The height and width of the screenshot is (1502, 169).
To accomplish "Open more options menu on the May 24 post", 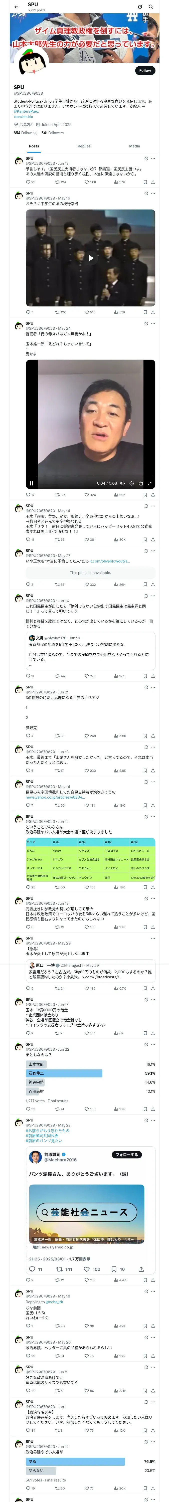I will pos(153,324).
